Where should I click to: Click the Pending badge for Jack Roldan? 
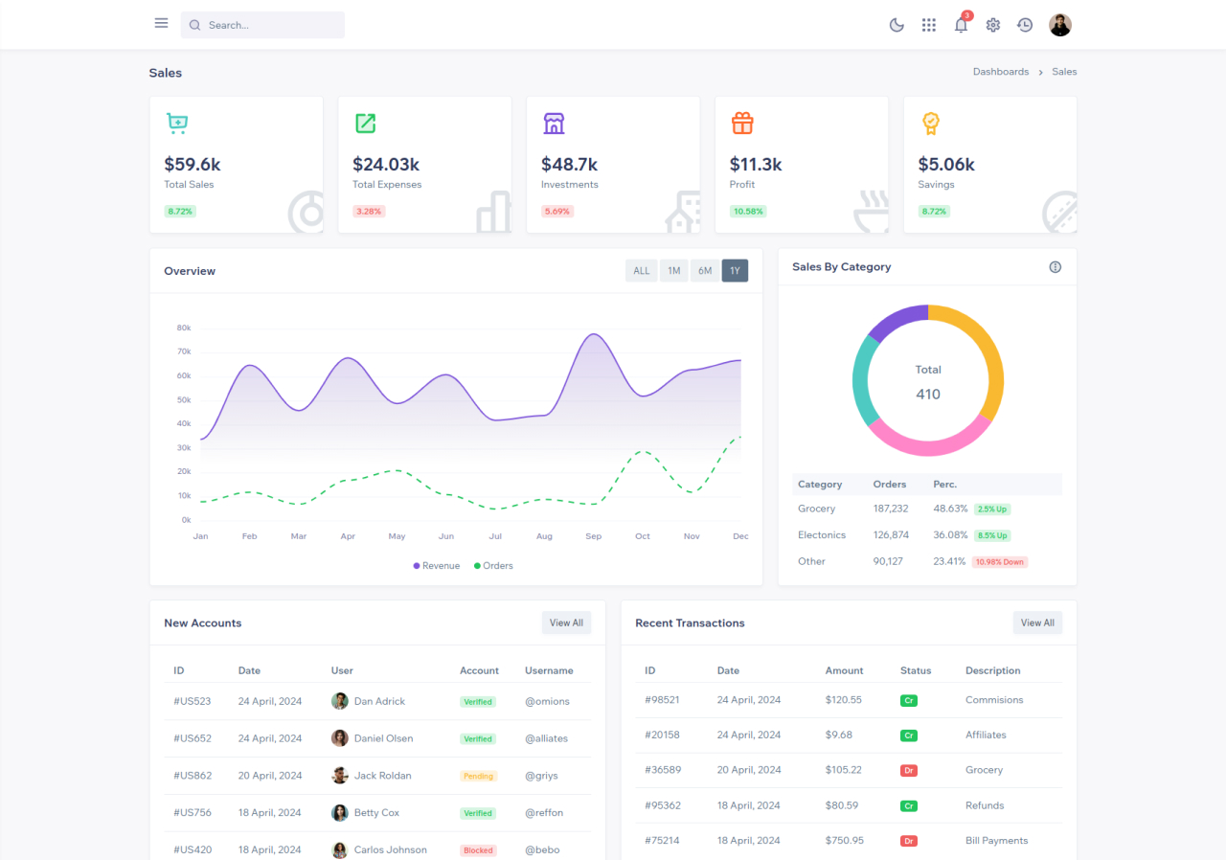click(478, 776)
